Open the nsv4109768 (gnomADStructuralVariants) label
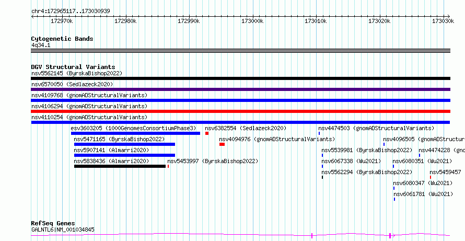Viewport: 465px width, 241px height. (89, 95)
